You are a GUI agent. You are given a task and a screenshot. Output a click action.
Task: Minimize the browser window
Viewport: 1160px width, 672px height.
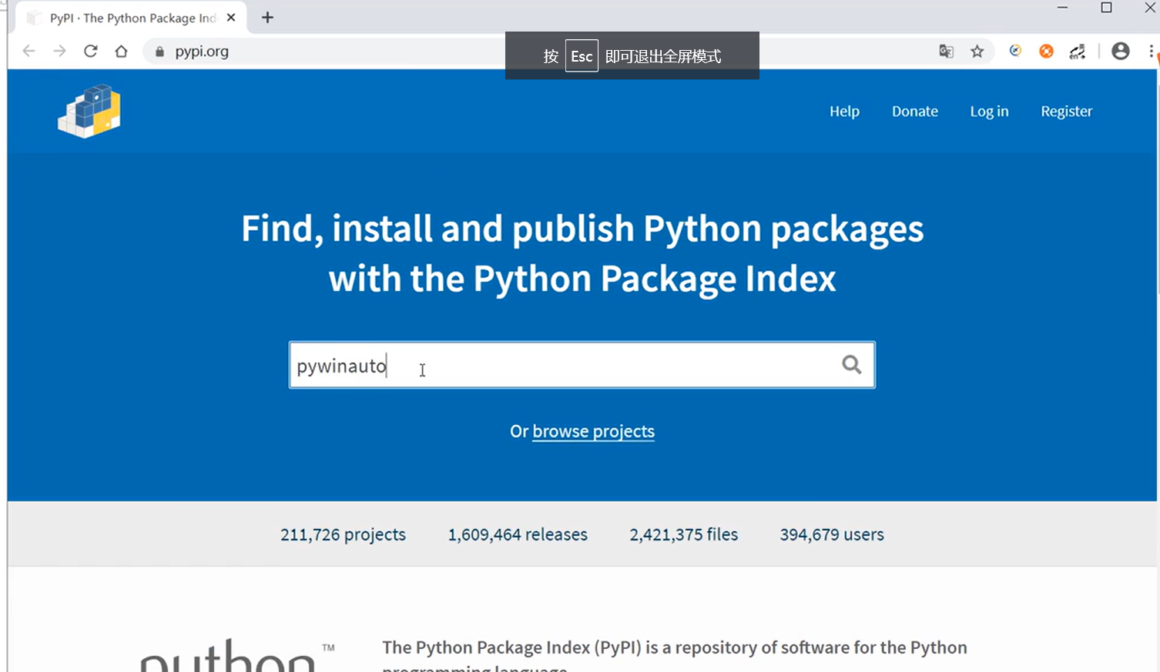pos(1062,8)
